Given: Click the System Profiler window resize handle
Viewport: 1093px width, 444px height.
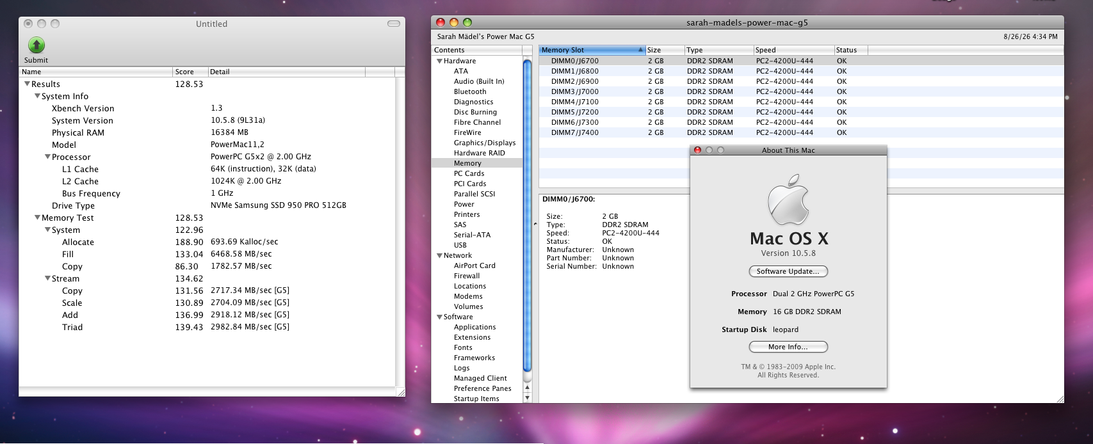Looking at the screenshot, I should coord(1059,399).
